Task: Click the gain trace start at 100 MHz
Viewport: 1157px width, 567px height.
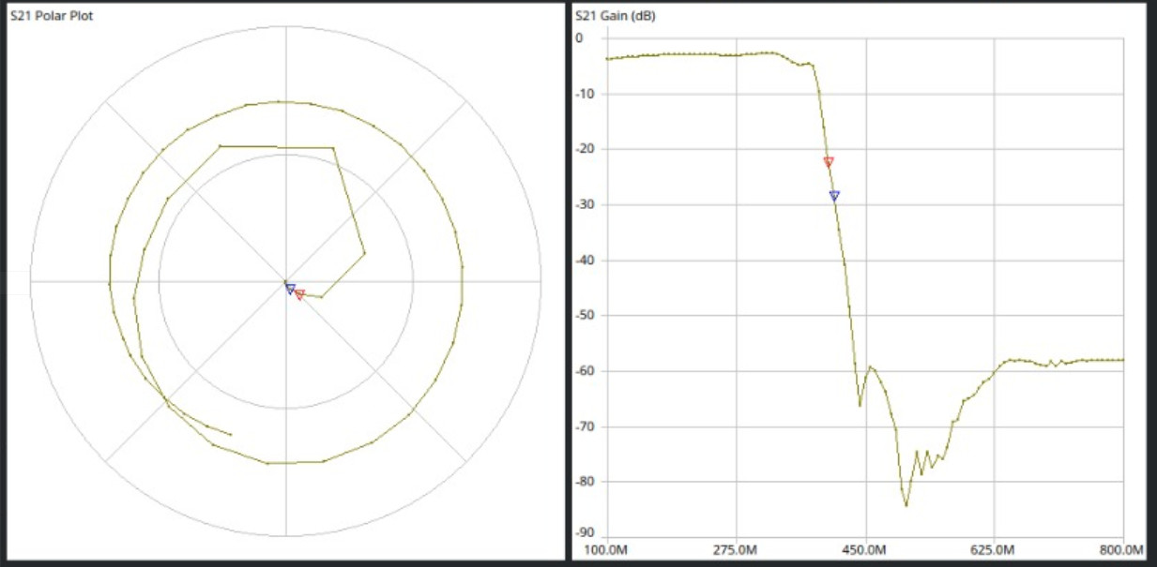Action: coord(608,59)
